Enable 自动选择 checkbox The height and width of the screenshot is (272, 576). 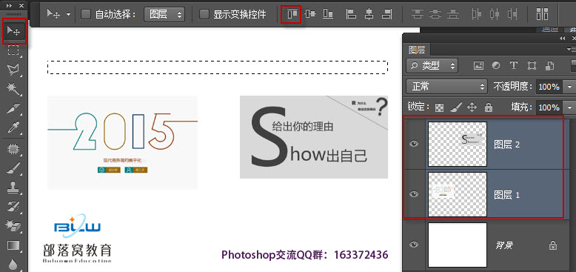(86, 14)
